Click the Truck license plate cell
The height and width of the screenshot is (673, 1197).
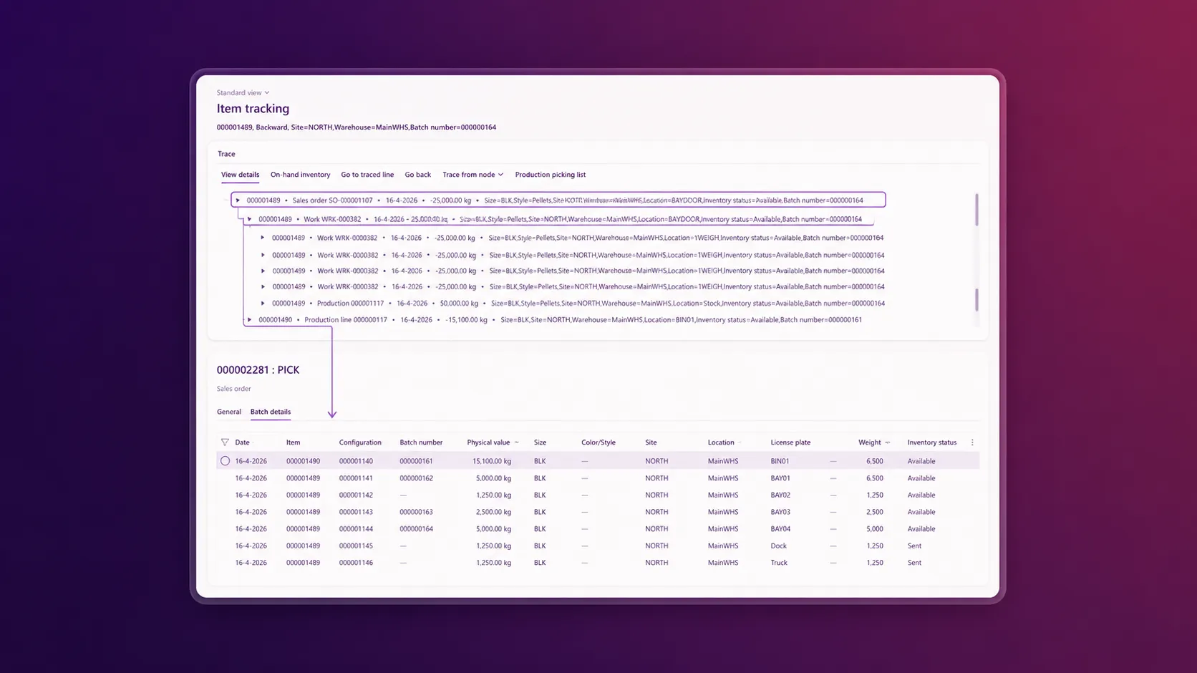pos(779,563)
